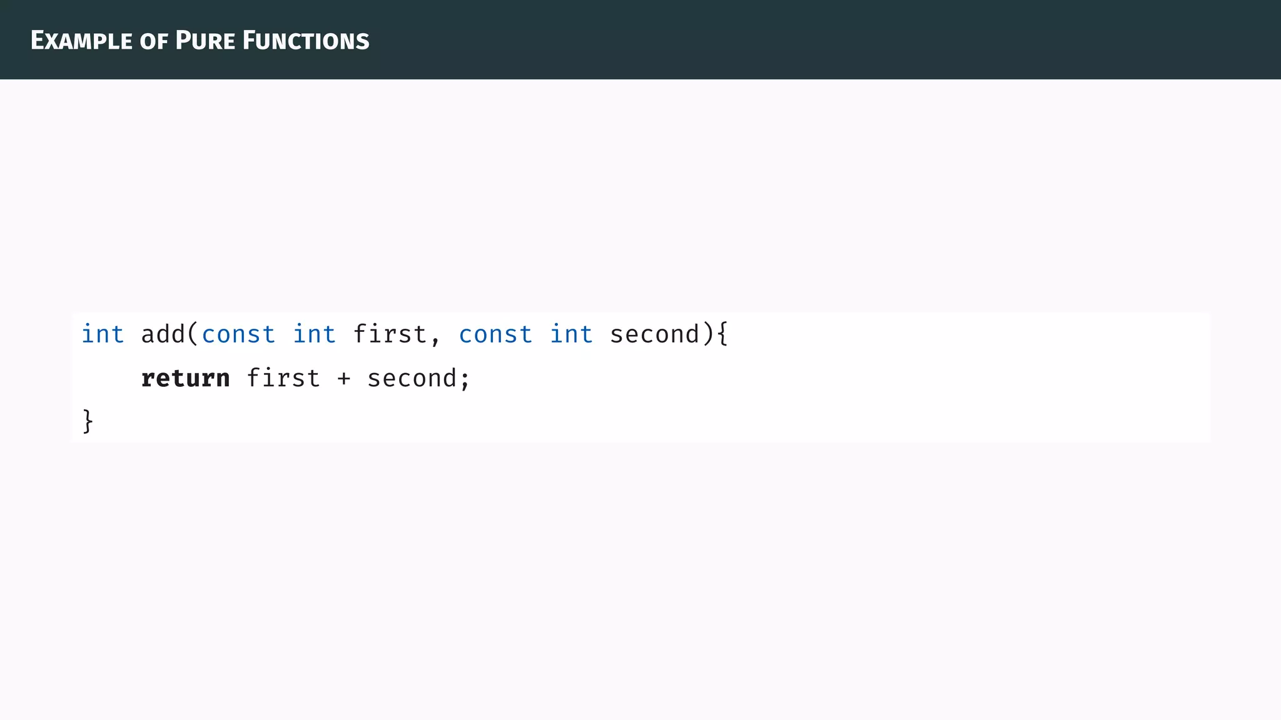
Task: Click the "int" type before parameter second
Action: click(571, 334)
